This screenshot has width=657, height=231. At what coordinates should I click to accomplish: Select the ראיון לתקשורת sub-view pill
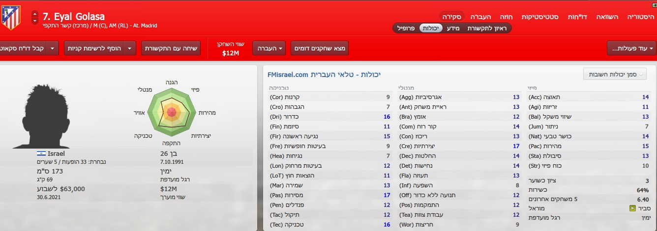pos(487,28)
